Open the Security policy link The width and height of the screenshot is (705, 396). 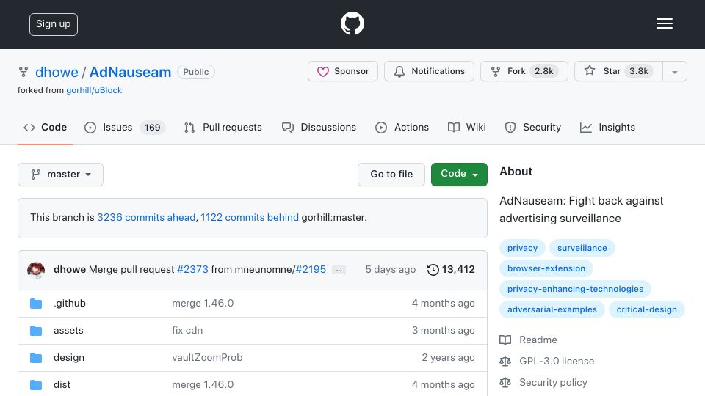(x=543, y=383)
